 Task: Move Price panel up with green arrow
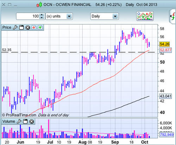(x=40, y=28)
